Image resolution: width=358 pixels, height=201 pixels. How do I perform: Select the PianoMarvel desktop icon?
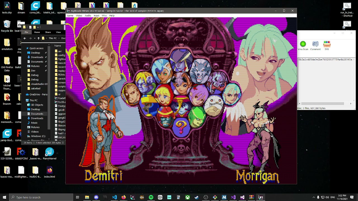(x=50, y=154)
